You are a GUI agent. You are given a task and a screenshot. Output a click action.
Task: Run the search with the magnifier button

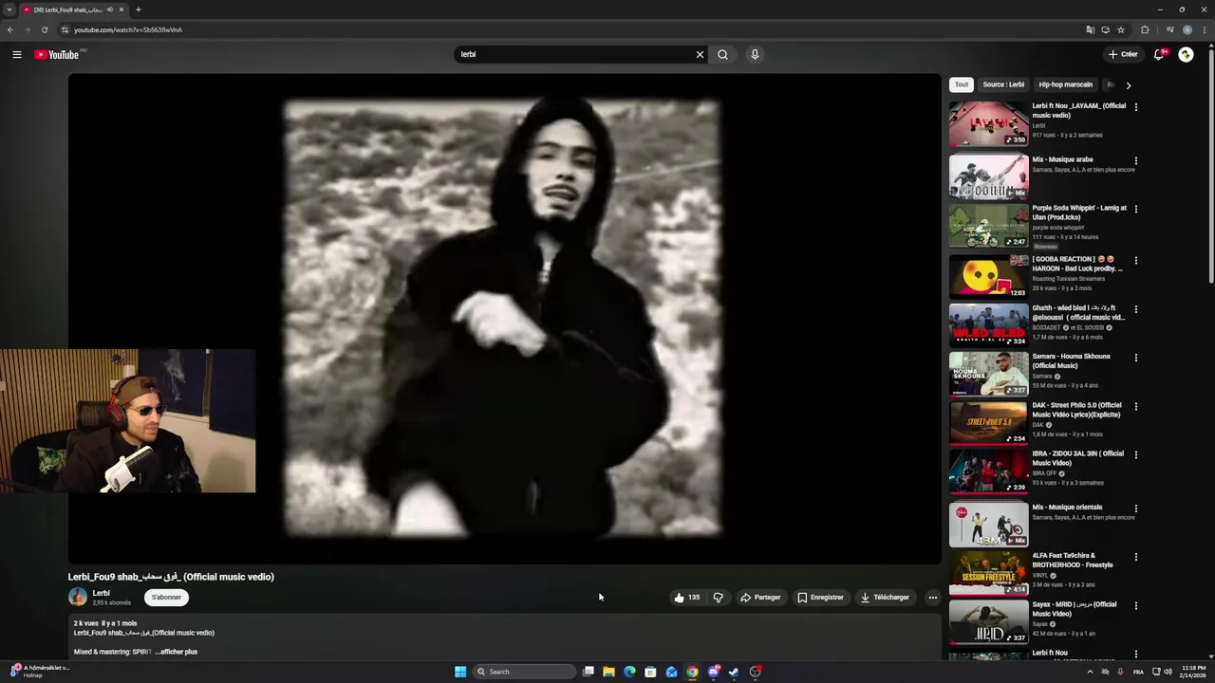(722, 54)
